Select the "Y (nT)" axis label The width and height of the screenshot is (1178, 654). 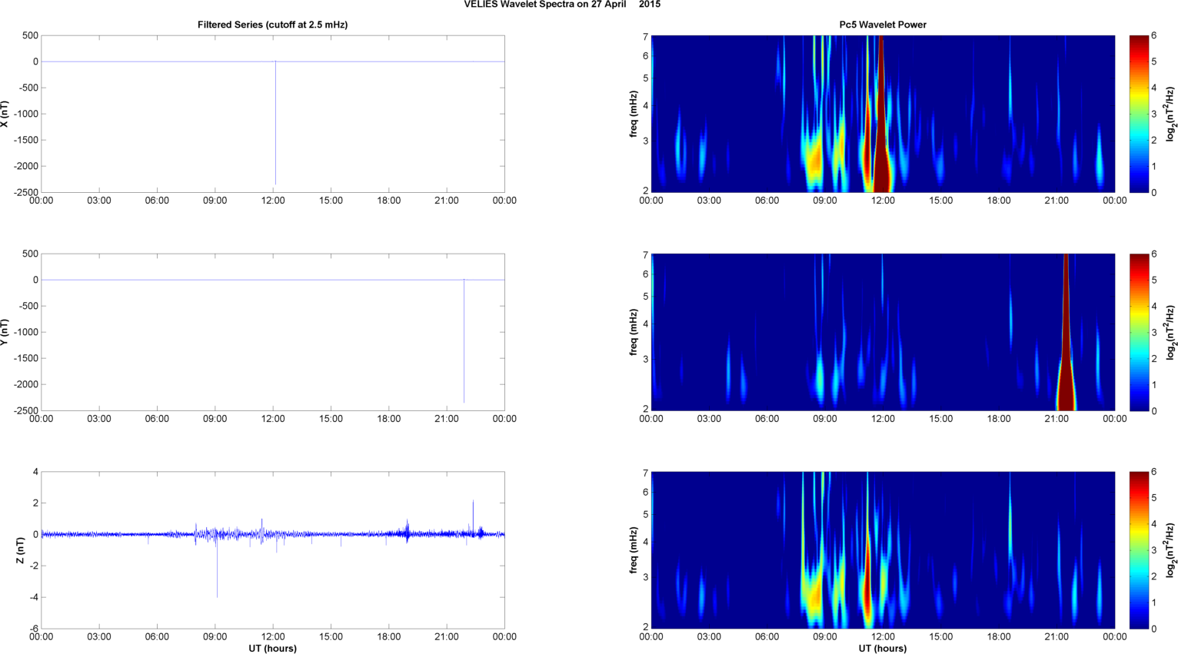pos(5,332)
